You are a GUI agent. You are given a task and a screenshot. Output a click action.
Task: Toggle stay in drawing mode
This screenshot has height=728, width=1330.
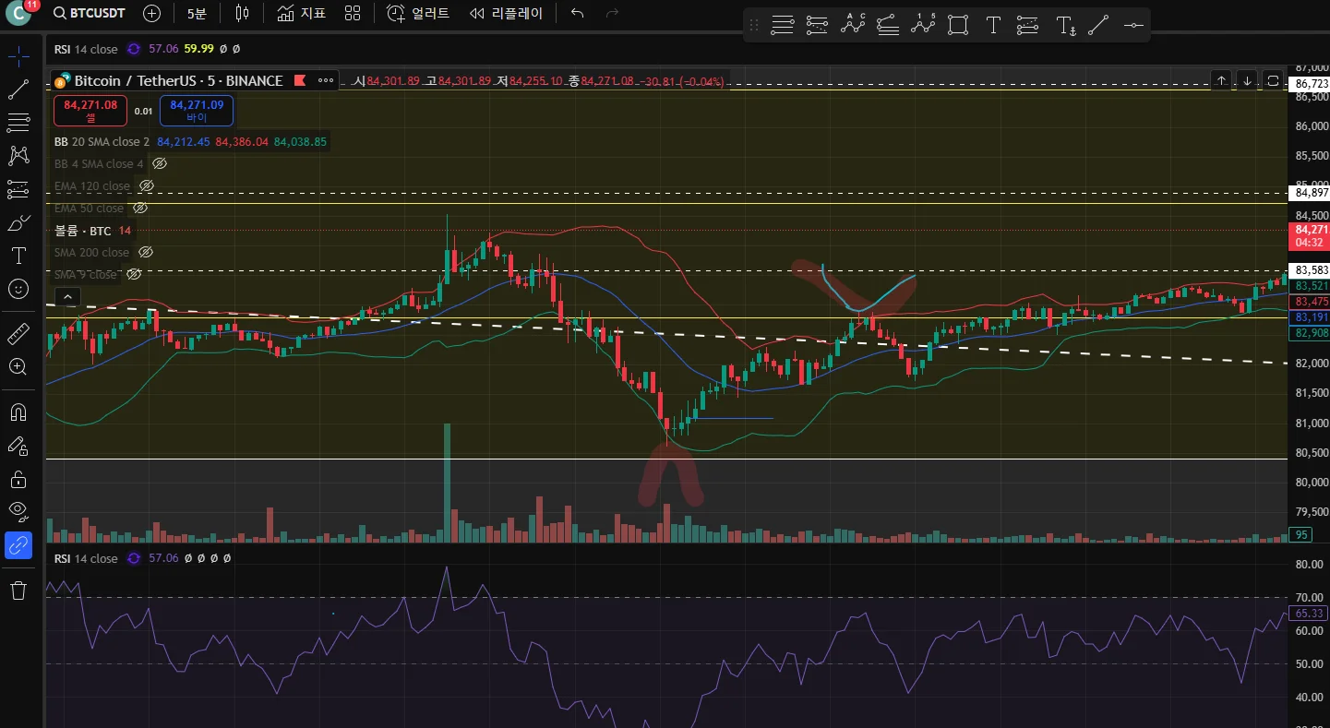coord(18,446)
